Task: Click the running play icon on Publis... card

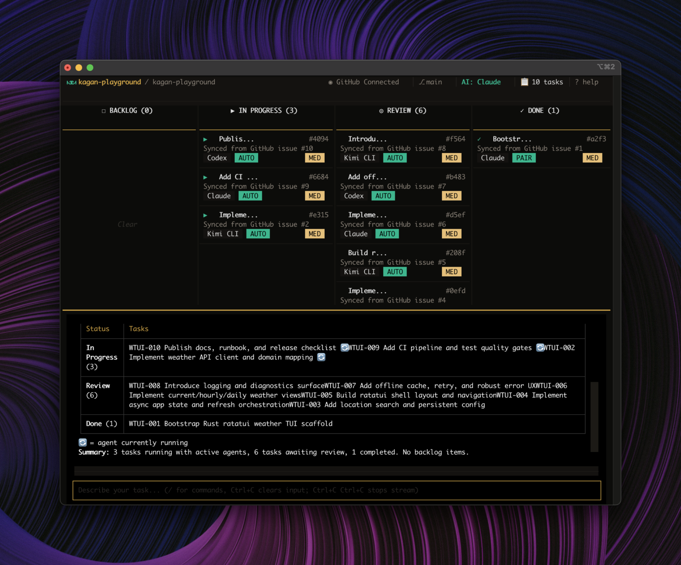Action: pos(205,139)
